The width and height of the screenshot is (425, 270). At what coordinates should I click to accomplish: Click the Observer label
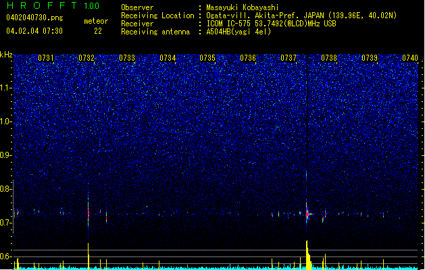[x=137, y=7]
